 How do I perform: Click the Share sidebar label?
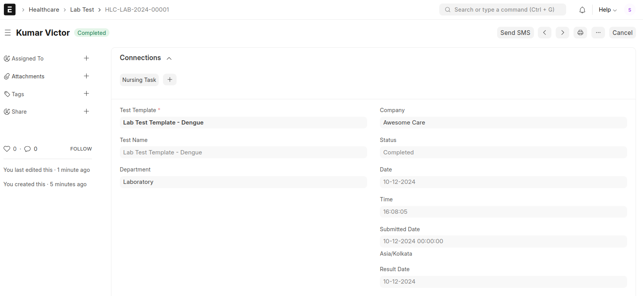click(x=19, y=112)
